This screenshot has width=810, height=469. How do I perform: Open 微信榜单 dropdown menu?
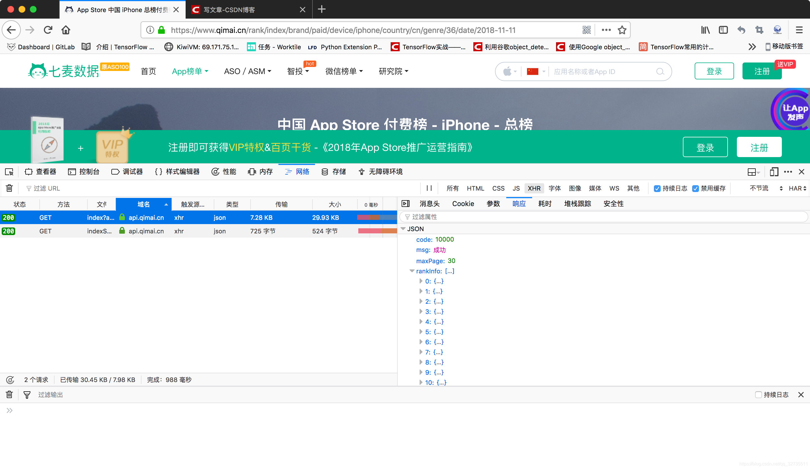(344, 72)
